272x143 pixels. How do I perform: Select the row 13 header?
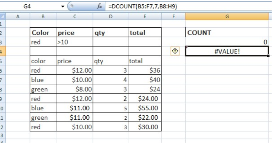pos(3,135)
